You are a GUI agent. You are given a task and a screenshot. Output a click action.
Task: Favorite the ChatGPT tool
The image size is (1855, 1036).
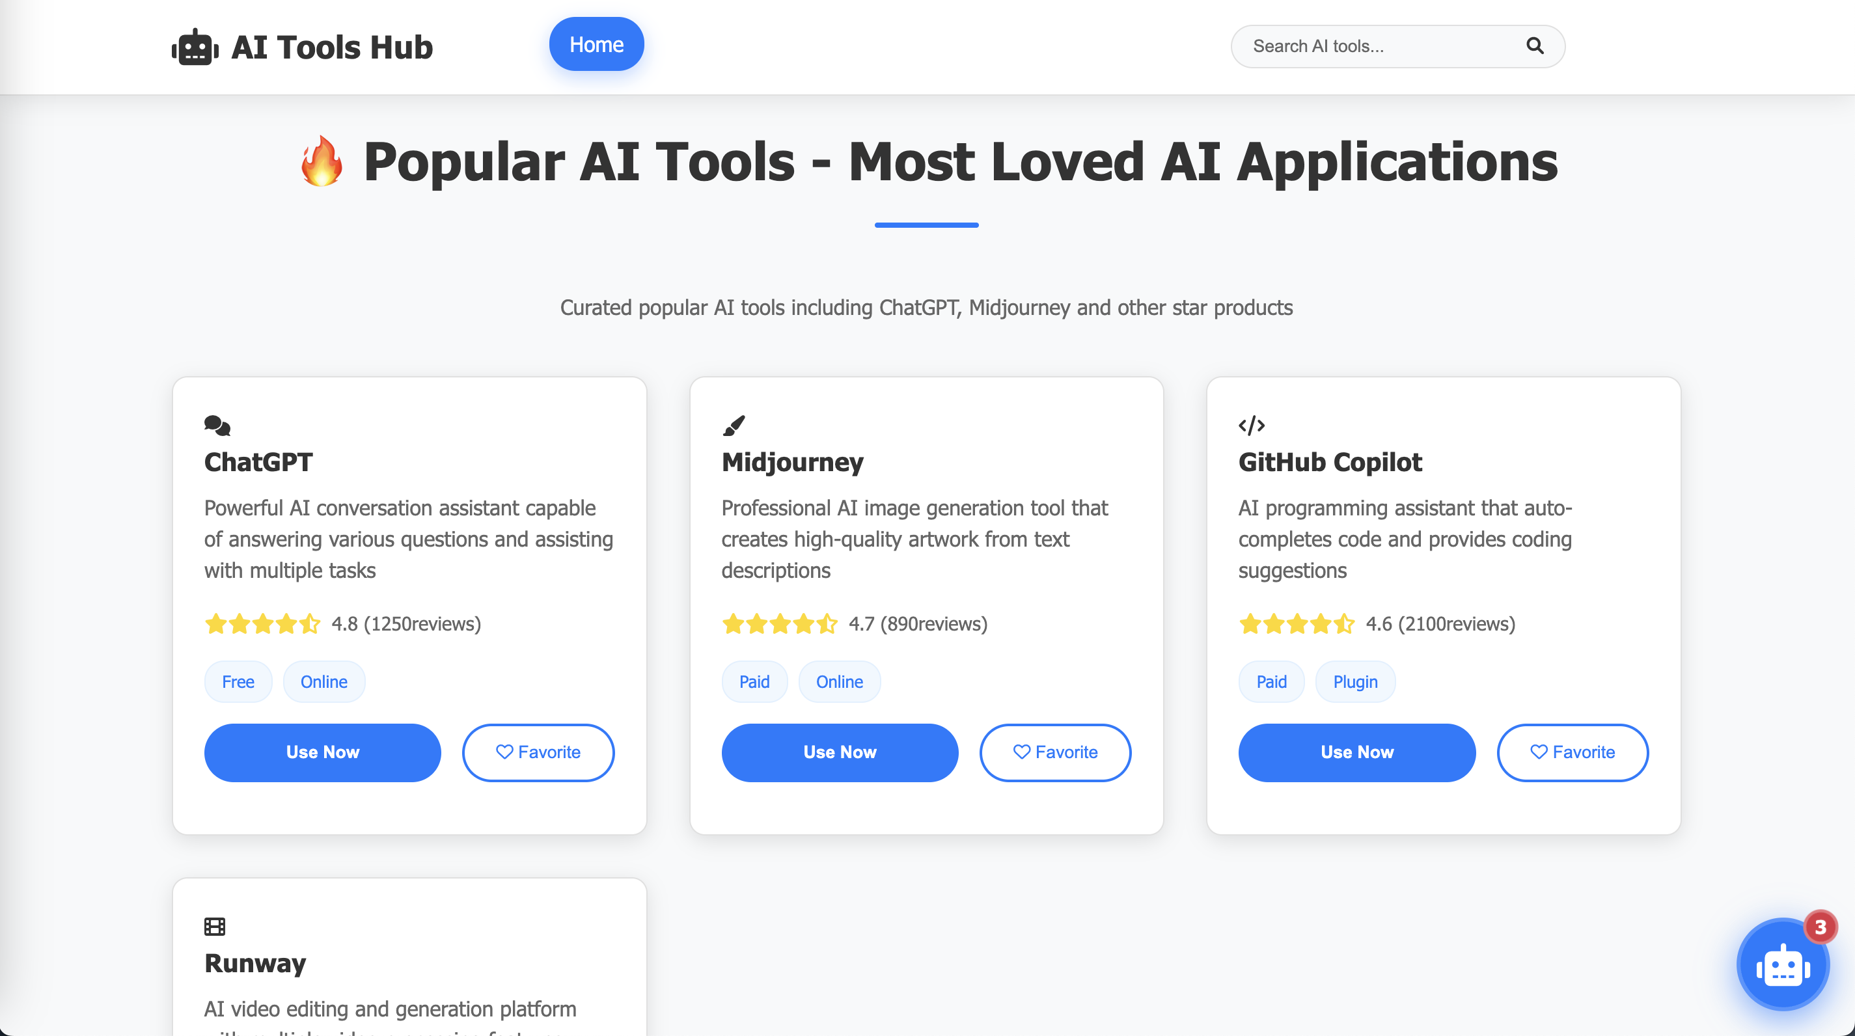pyautogui.click(x=538, y=752)
